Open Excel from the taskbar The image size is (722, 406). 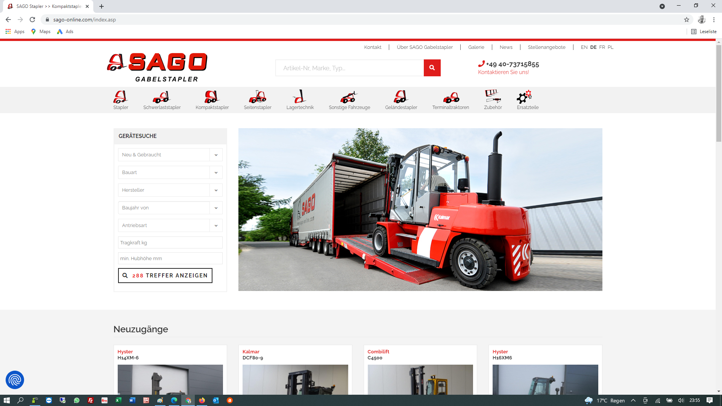118,400
